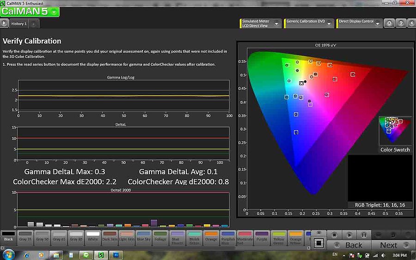Open the Windows Start menu

click(8, 255)
